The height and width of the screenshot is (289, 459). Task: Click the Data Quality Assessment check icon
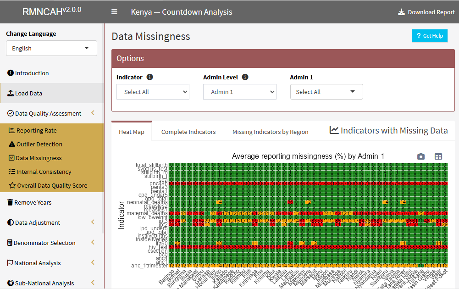11,113
